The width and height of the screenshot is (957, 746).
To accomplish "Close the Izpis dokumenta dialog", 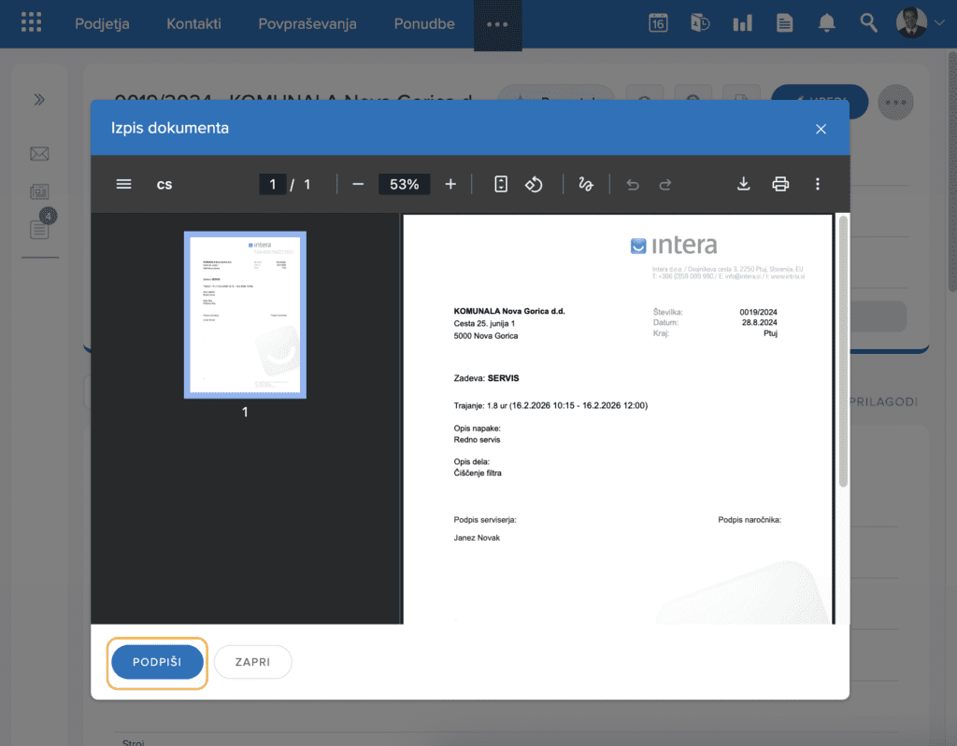I will (x=821, y=129).
